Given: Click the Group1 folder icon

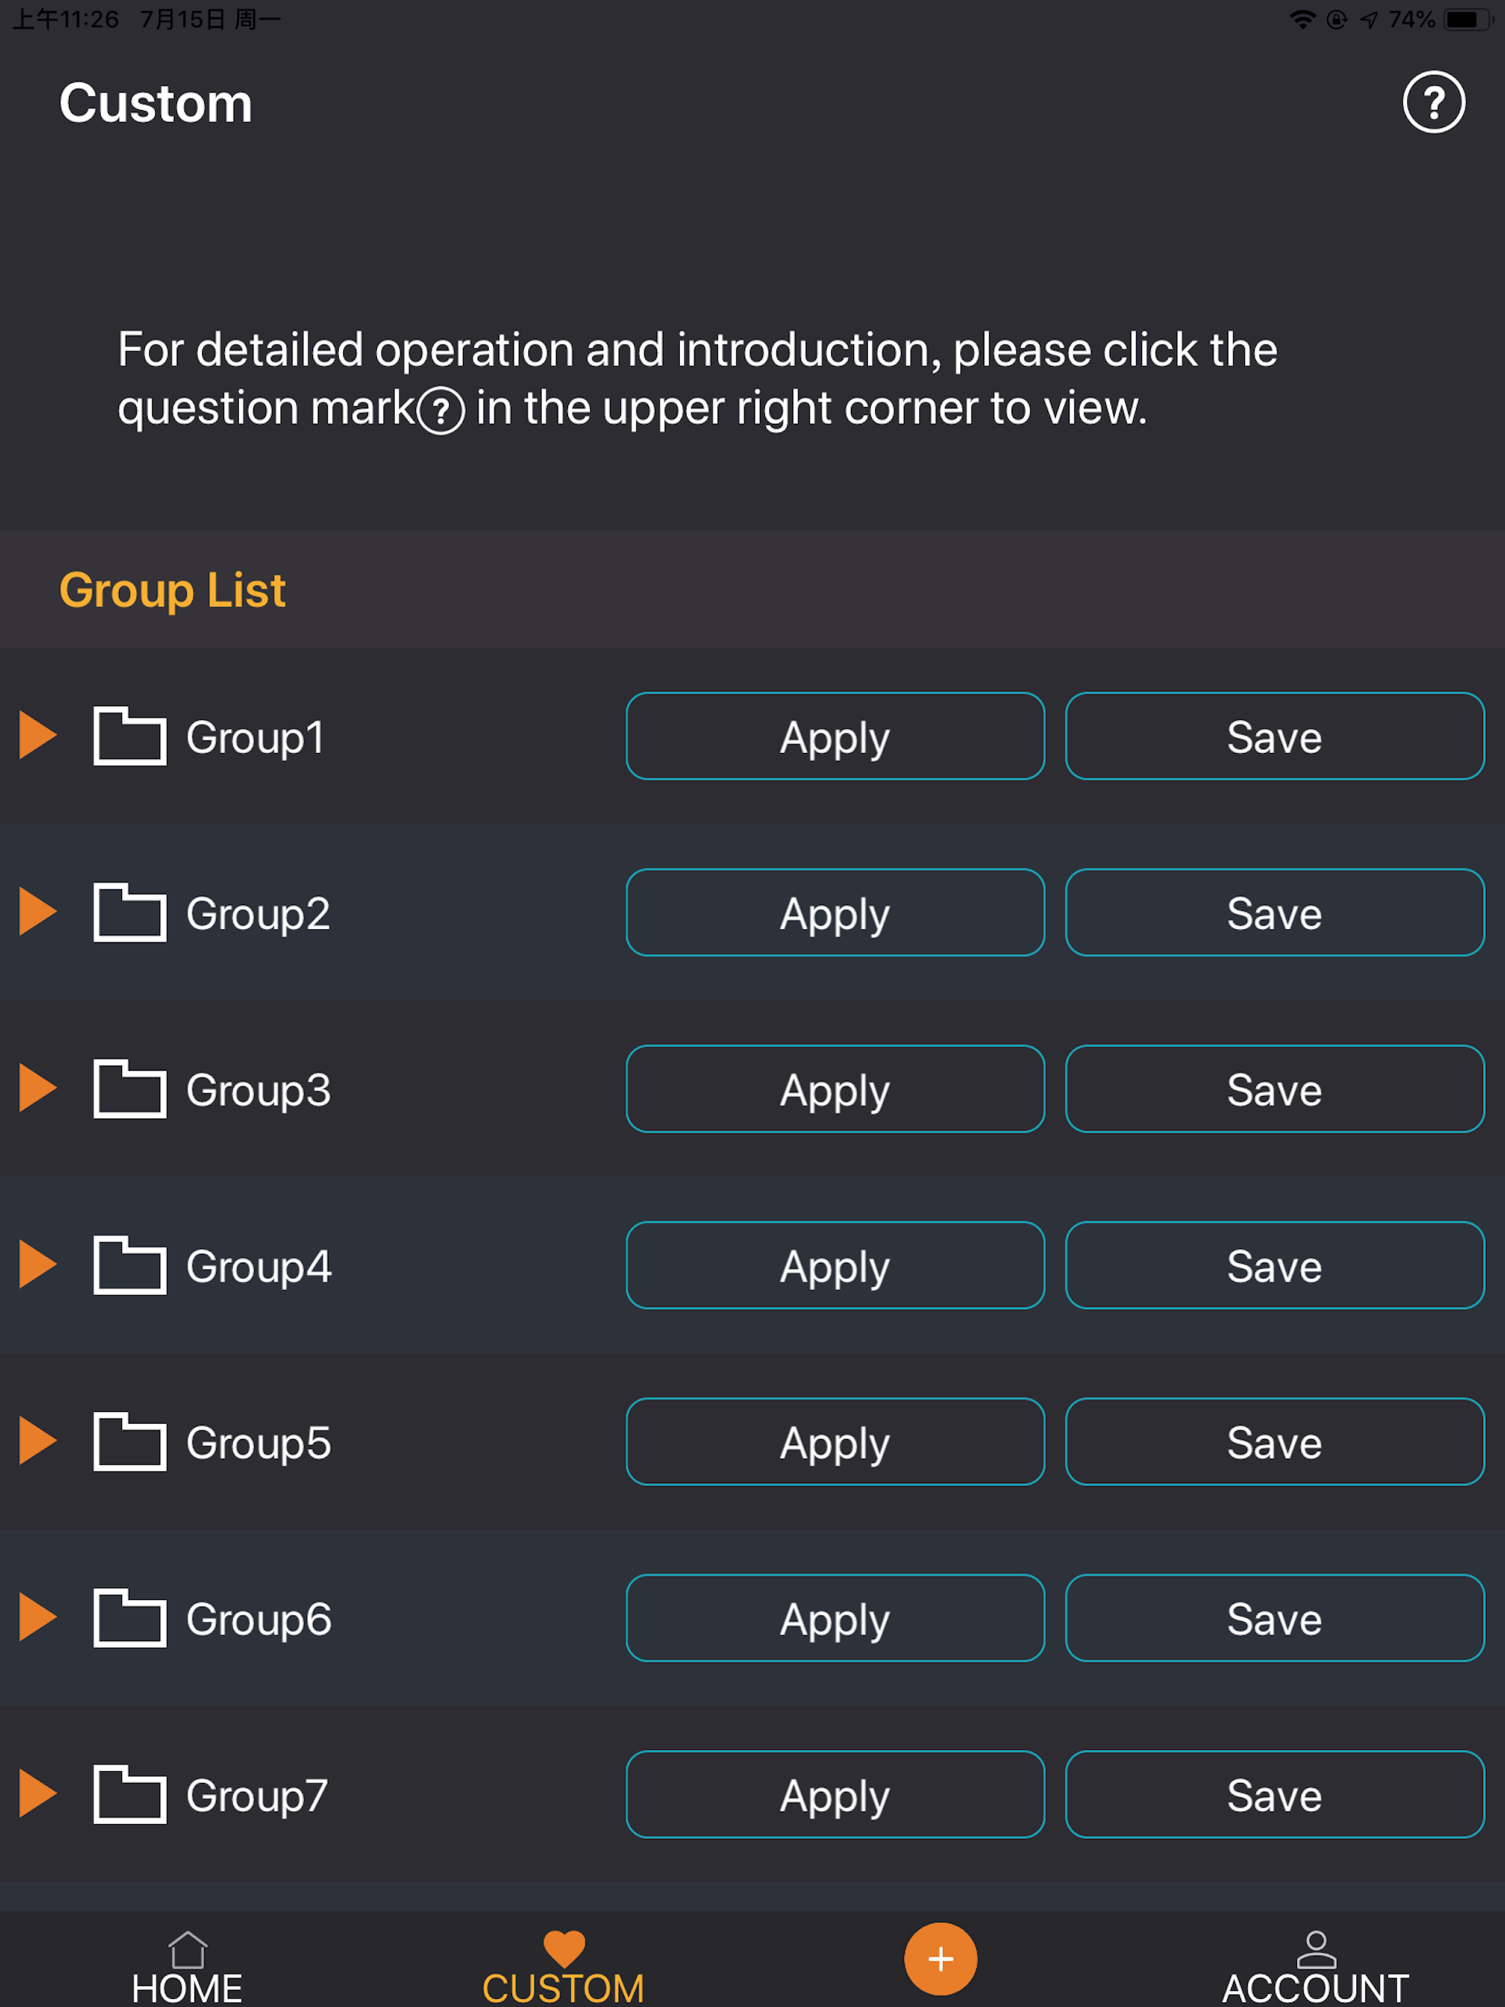Looking at the screenshot, I should 130,735.
